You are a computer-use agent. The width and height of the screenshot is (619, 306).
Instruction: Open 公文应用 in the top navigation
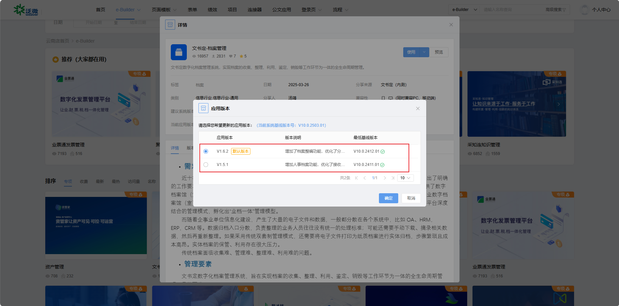point(282,10)
